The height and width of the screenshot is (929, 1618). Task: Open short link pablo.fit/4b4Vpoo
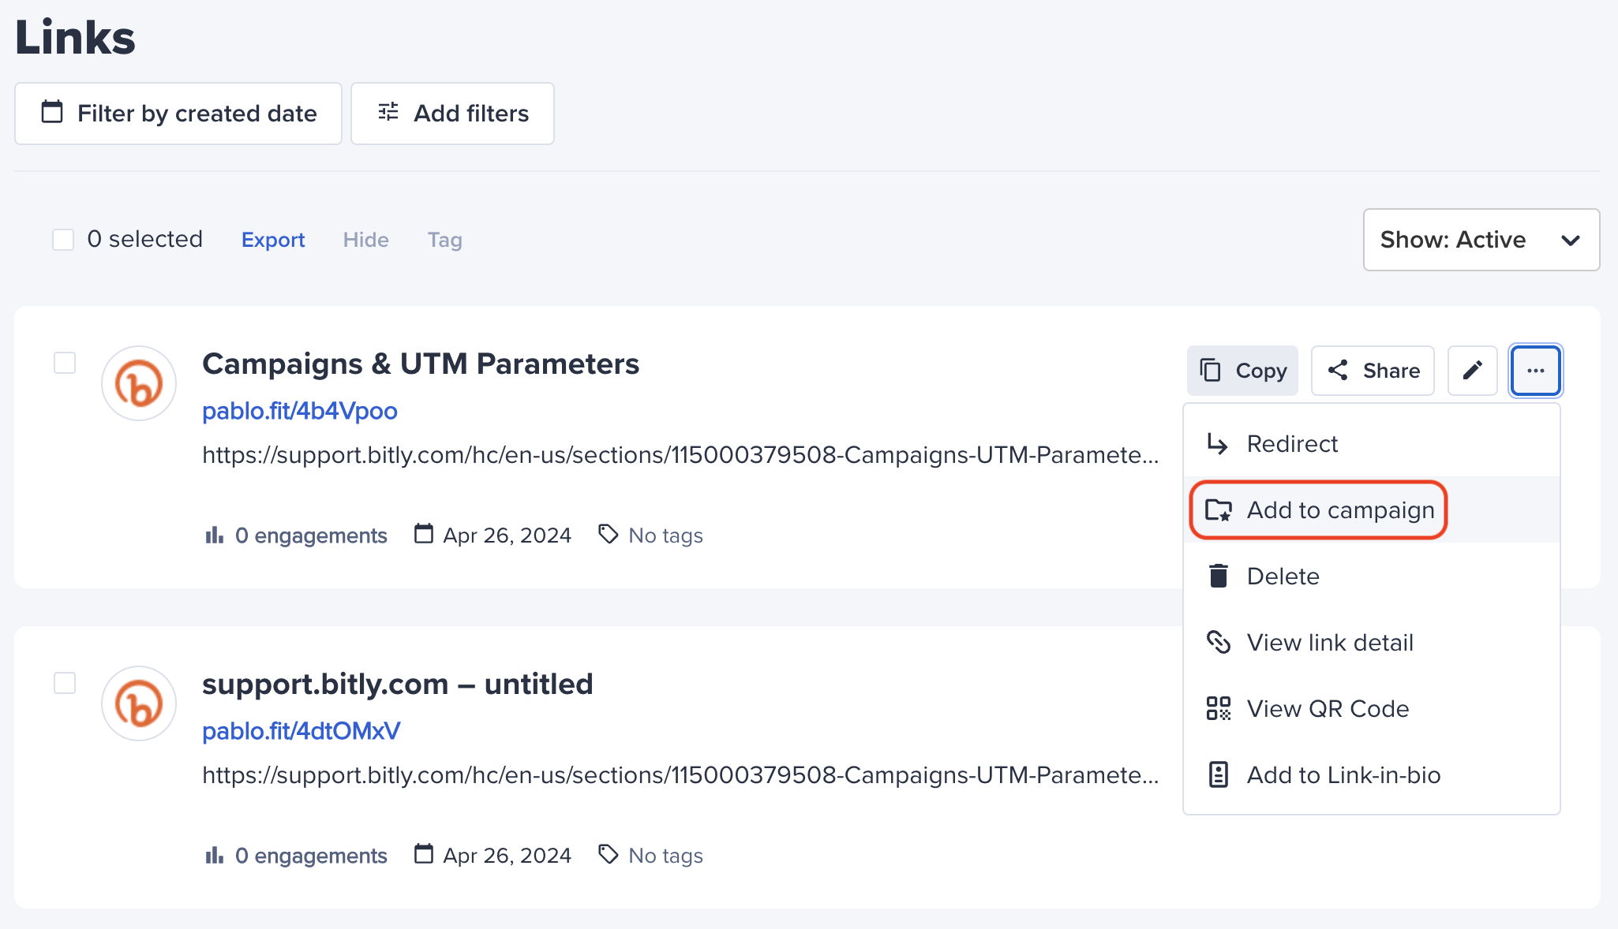point(300,411)
